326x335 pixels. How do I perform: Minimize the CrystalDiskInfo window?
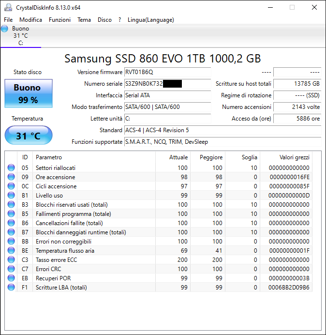(x=270, y=7)
